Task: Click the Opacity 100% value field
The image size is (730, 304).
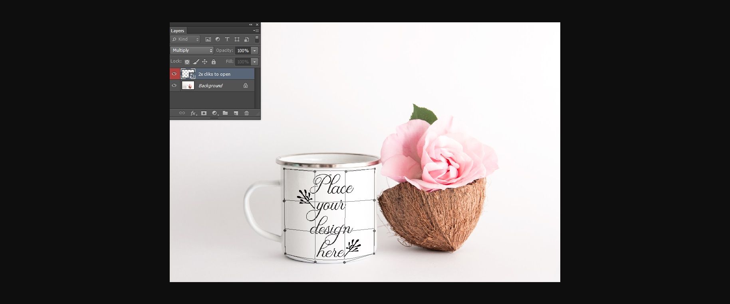Action: [x=243, y=51]
